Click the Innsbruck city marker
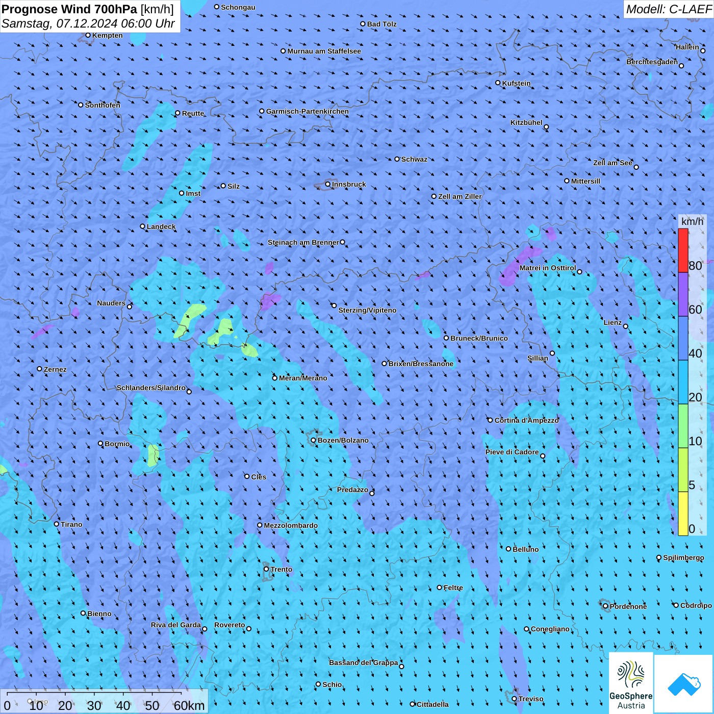Image resolution: width=714 pixels, height=714 pixels. [328, 184]
